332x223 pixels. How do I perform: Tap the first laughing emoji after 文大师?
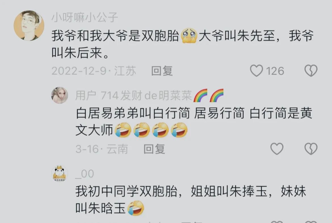123,130
